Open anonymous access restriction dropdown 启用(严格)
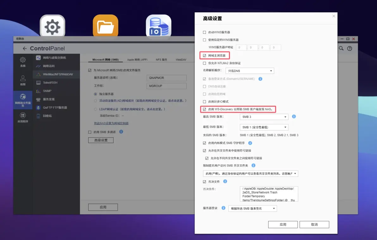 click(x=250, y=173)
